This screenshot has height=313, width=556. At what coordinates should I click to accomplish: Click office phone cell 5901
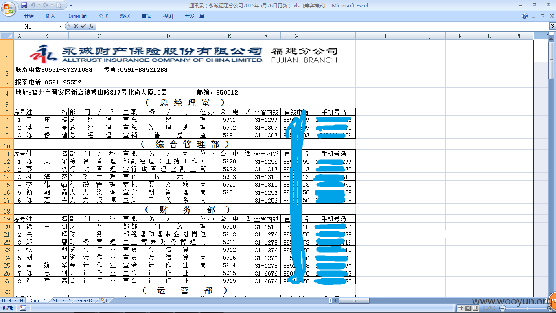(229, 120)
